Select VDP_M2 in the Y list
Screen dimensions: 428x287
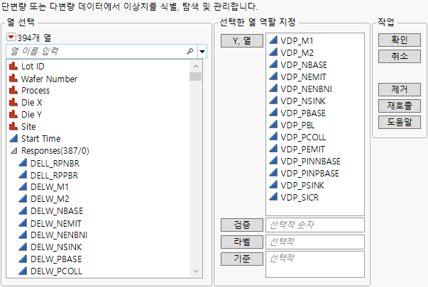[297, 53]
